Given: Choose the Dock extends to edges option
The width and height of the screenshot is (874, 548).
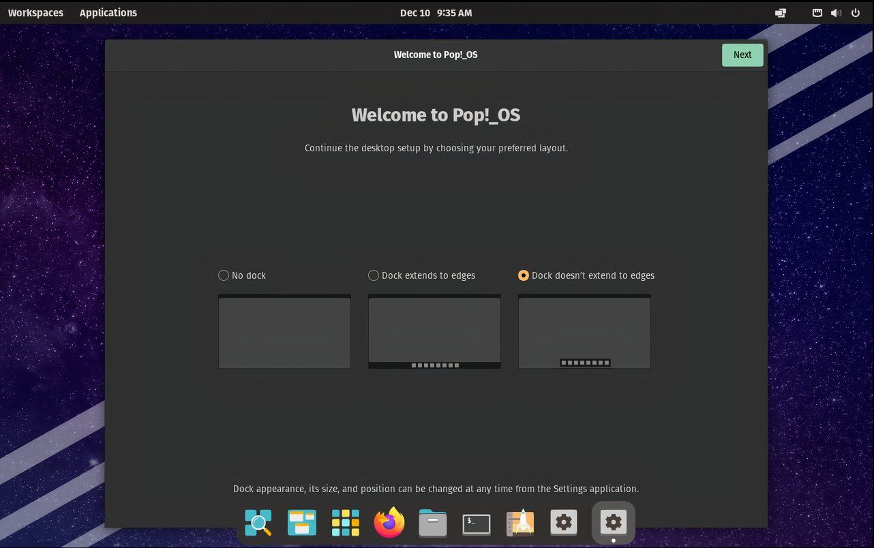Looking at the screenshot, I should coord(373,275).
